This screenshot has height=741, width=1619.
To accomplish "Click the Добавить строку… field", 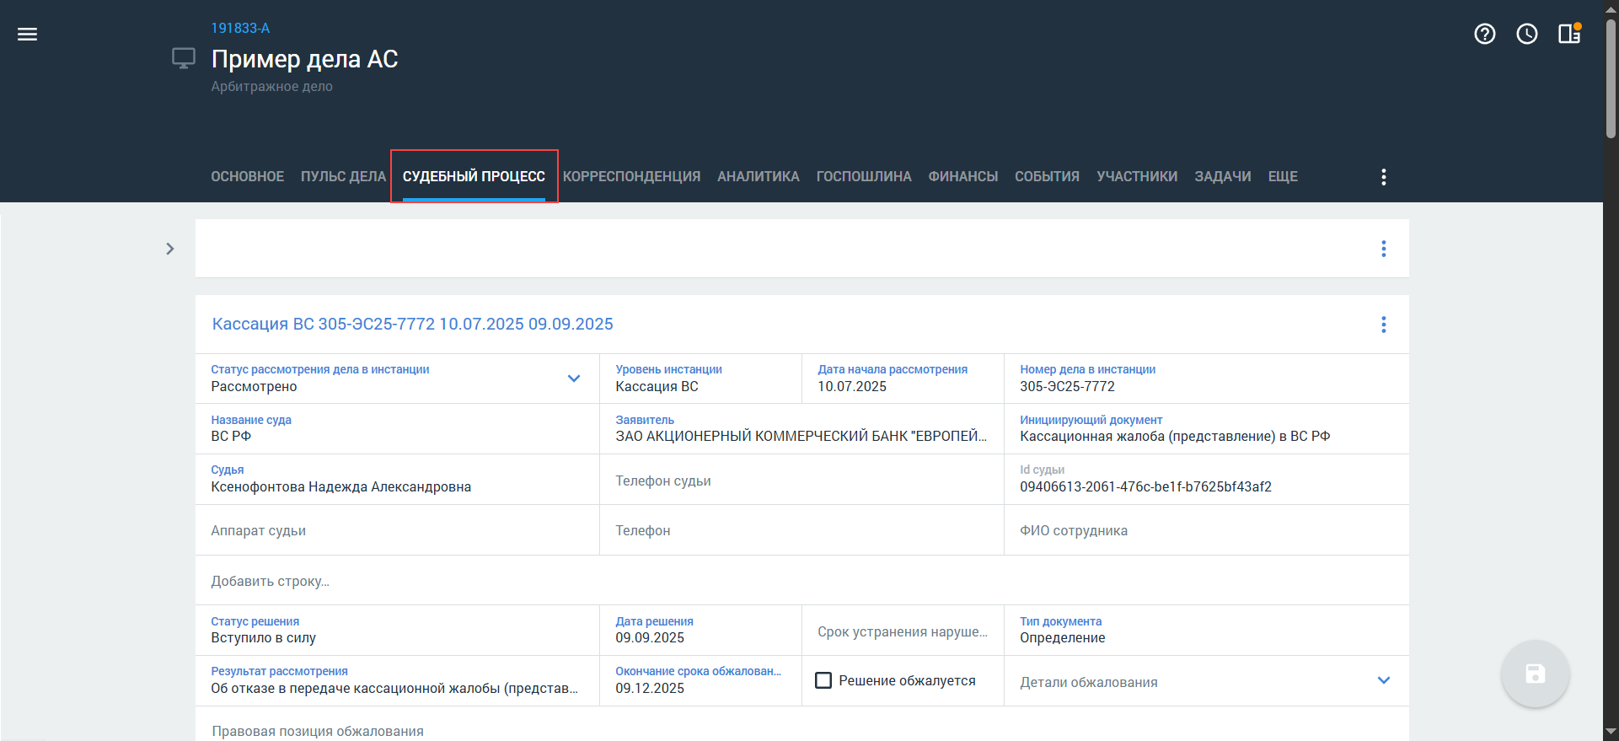I will (801, 581).
